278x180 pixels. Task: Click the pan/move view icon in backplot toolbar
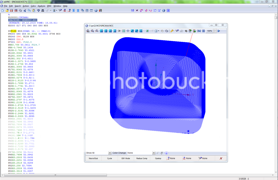pyautogui.click(x=128, y=31)
